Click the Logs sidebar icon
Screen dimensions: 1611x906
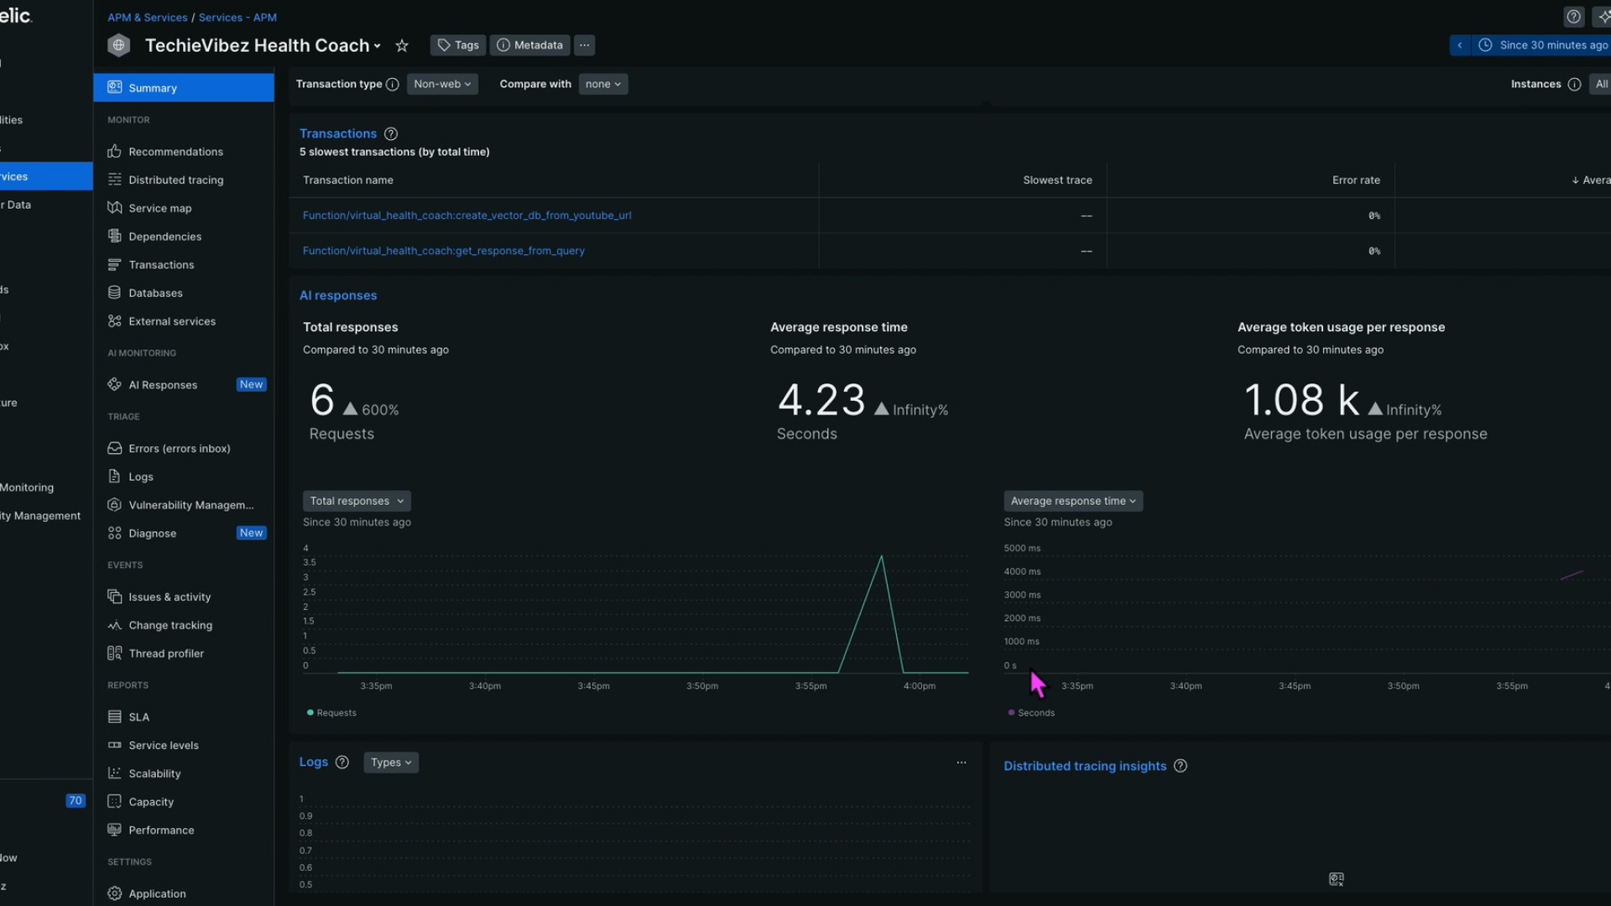[x=115, y=476]
